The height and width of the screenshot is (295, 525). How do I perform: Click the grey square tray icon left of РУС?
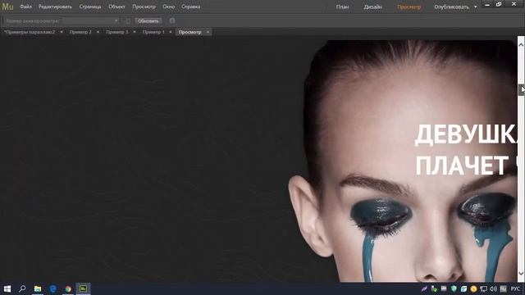point(503,288)
